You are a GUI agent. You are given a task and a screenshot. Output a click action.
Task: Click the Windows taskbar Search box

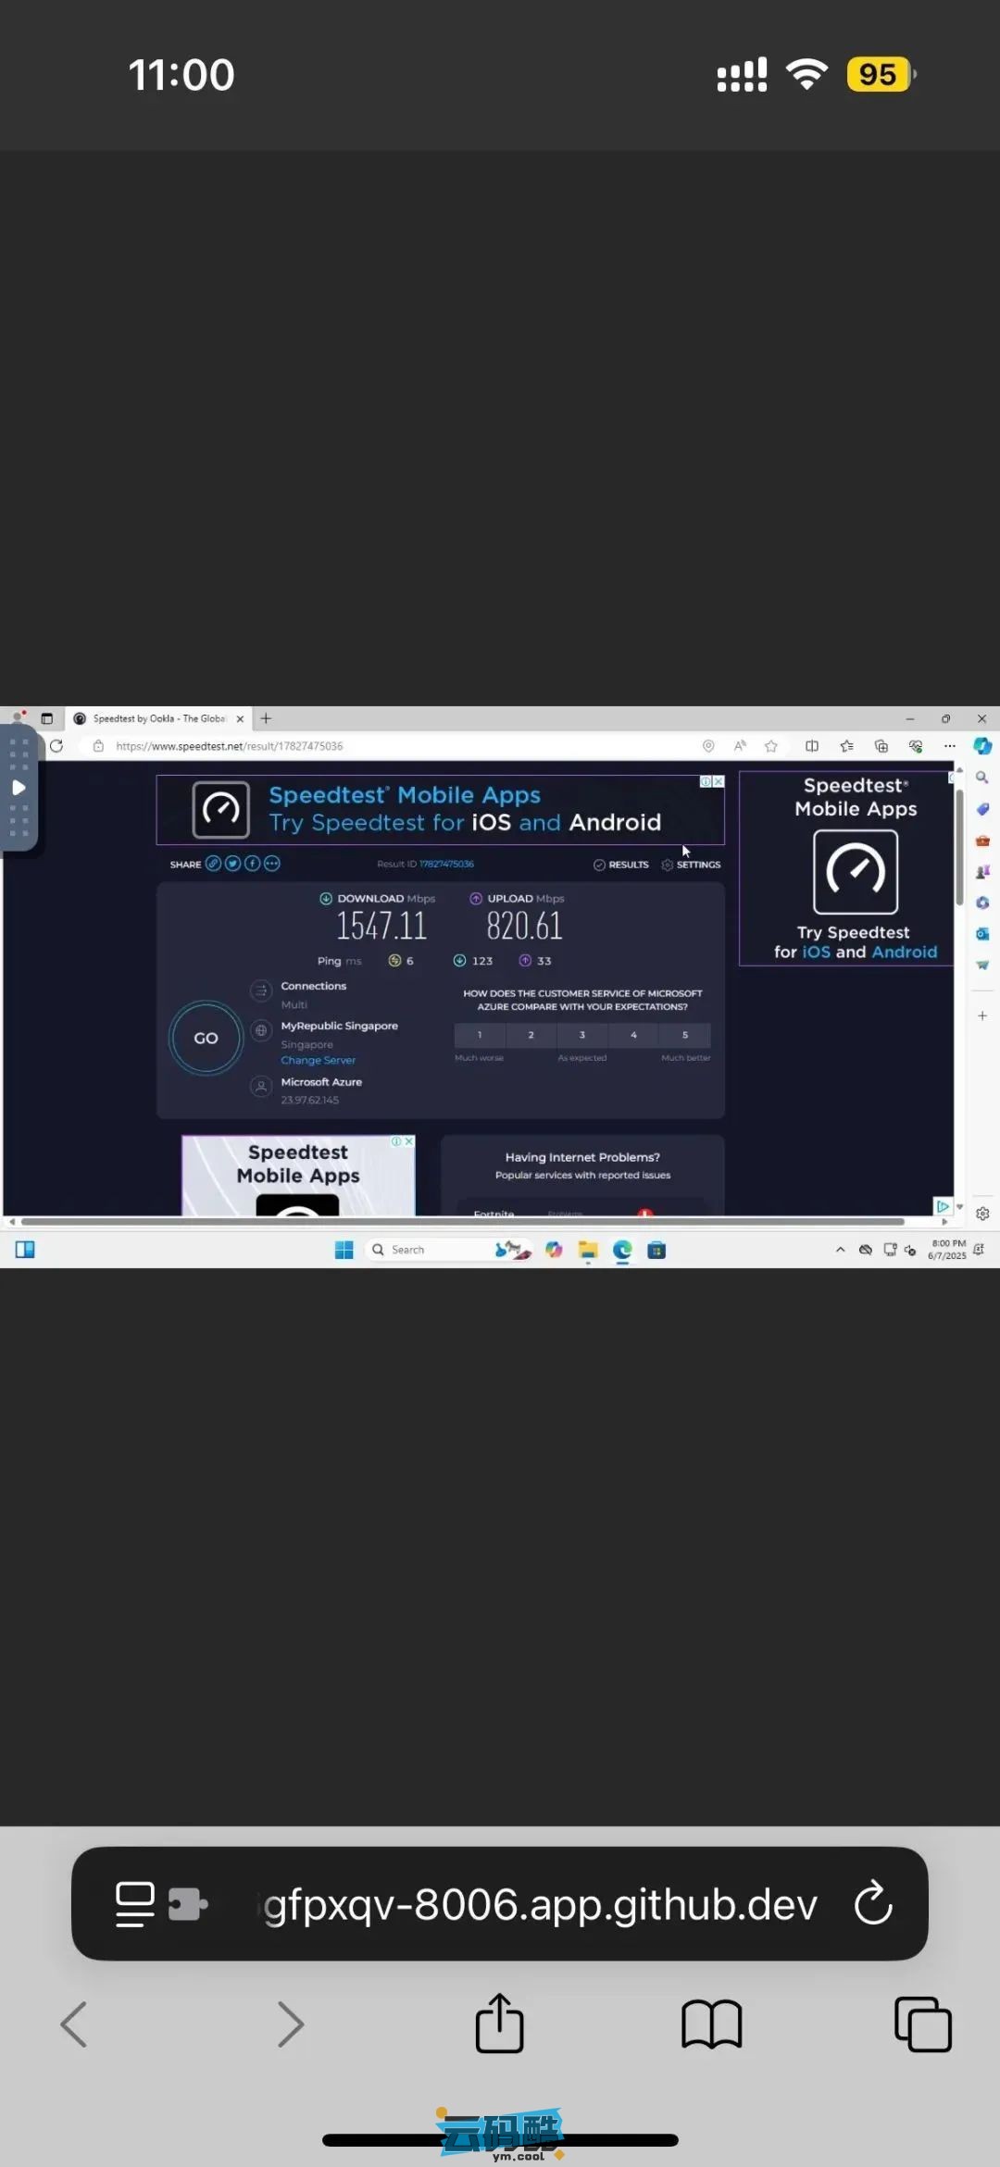pos(426,1250)
